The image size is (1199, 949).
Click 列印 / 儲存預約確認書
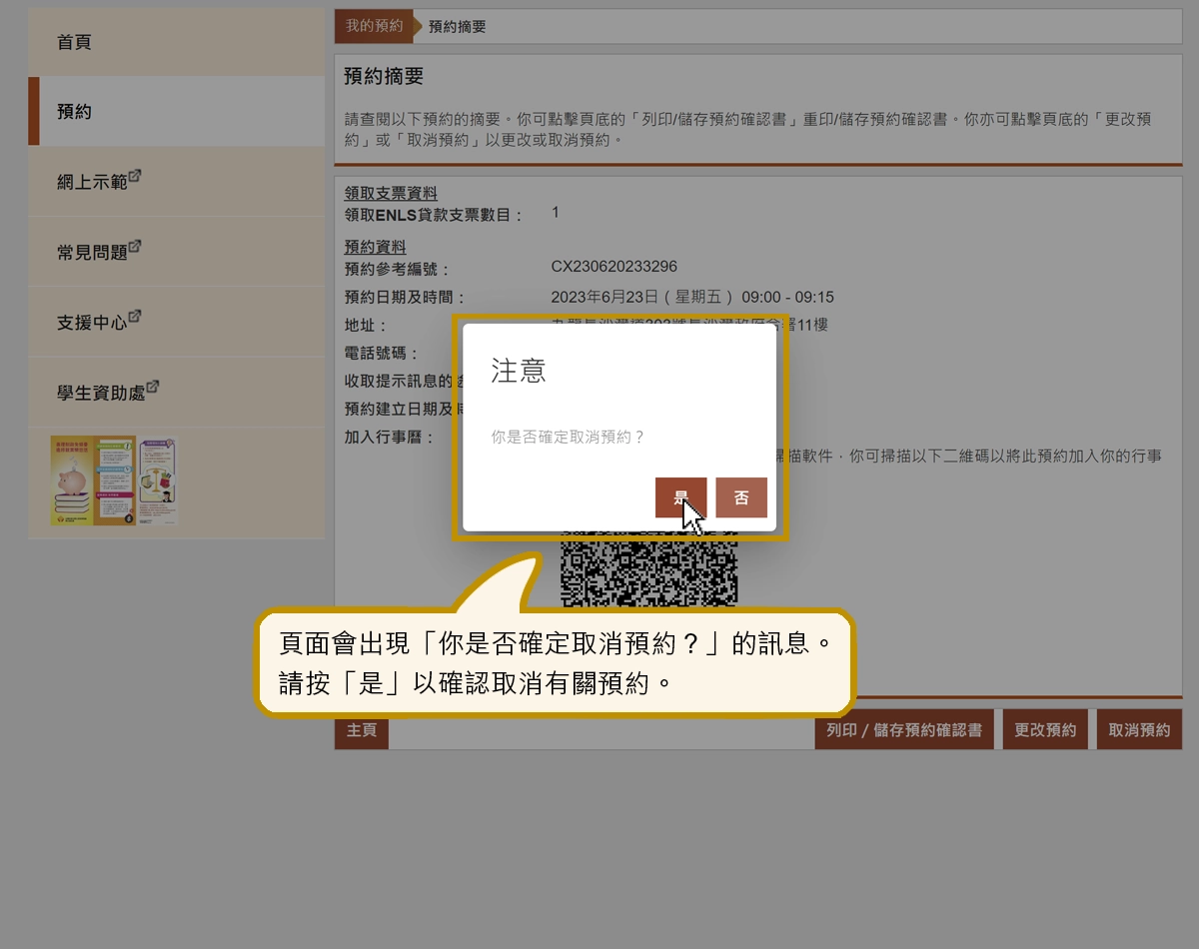[x=904, y=729]
